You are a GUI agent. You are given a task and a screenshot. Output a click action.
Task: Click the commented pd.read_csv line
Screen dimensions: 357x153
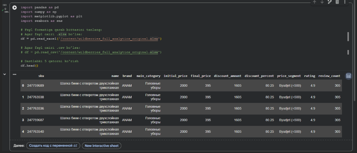(91, 52)
